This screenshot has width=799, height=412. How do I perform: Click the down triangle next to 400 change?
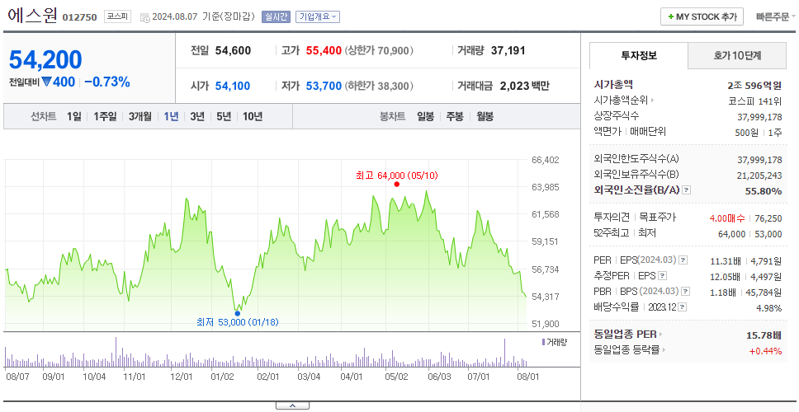(47, 82)
